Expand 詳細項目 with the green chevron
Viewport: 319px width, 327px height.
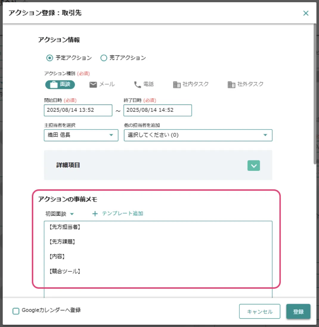point(253,166)
